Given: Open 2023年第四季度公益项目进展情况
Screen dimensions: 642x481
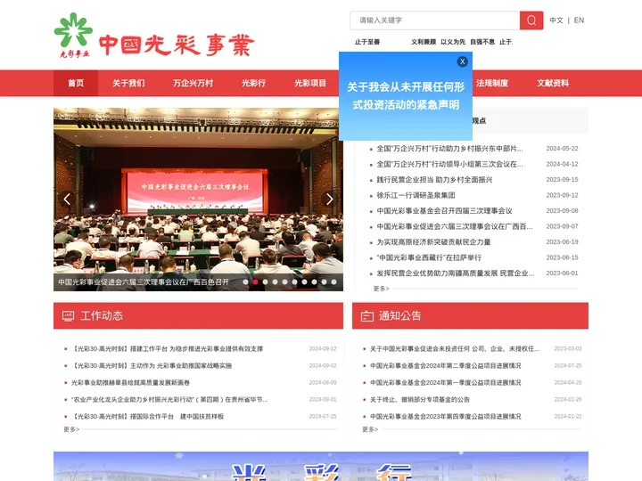Looking at the screenshot, I should click(446, 416).
